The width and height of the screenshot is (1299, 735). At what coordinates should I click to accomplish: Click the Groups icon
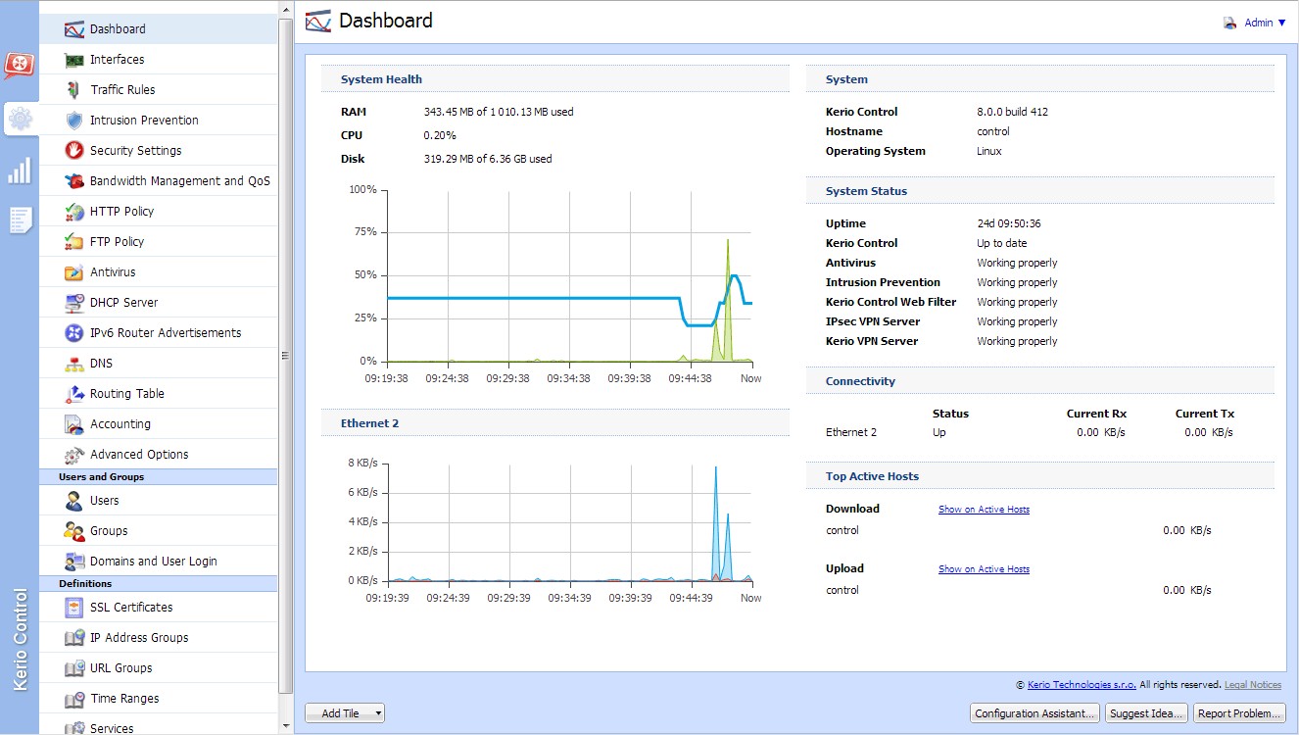tap(74, 531)
